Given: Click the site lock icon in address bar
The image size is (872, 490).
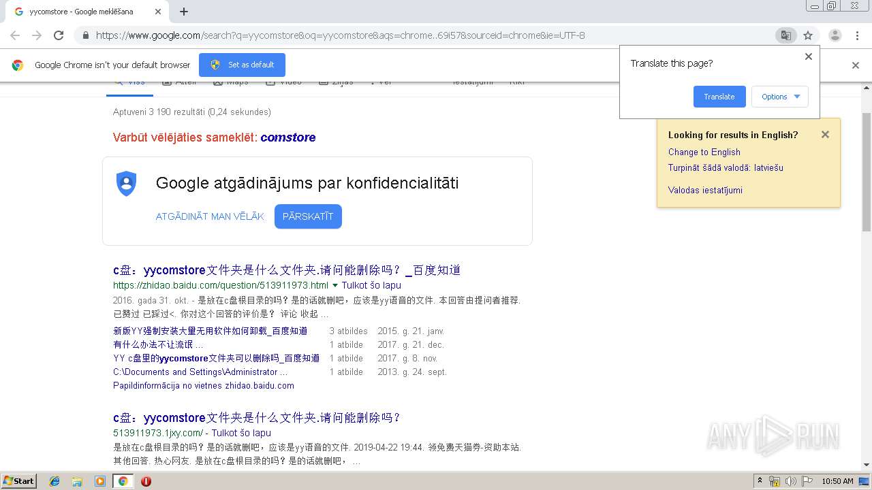Looking at the screenshot, I should tap(85, 35).
